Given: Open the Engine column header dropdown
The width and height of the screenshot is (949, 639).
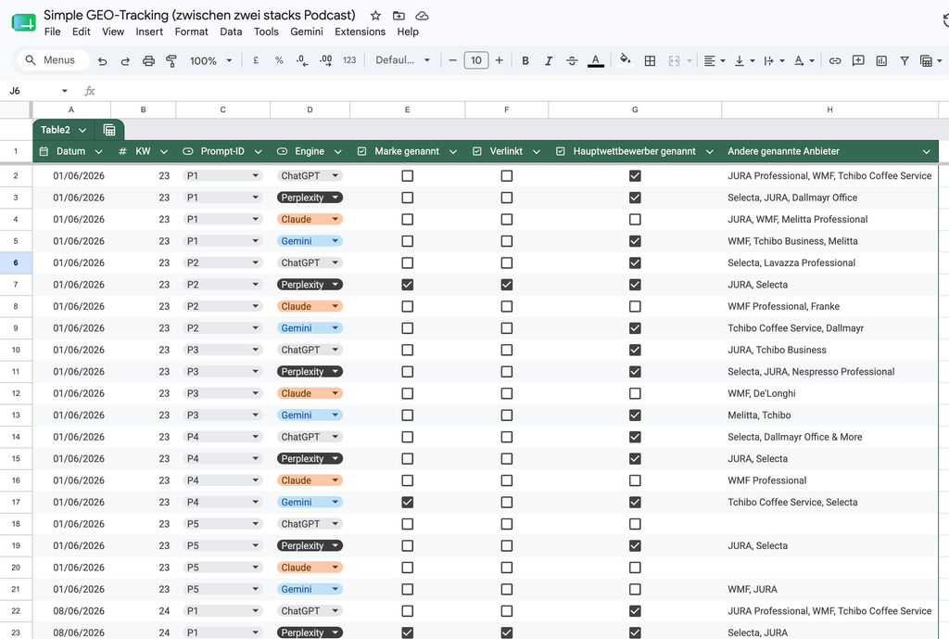Looking at the screenshot, I should (337, 151).
